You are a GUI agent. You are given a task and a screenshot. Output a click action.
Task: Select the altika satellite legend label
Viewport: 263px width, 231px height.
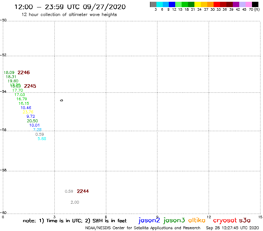[x=197, y=220]
